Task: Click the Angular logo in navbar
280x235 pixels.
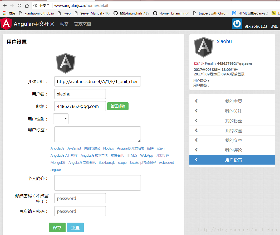Action: pyautogui.click(x=6, y=24)
